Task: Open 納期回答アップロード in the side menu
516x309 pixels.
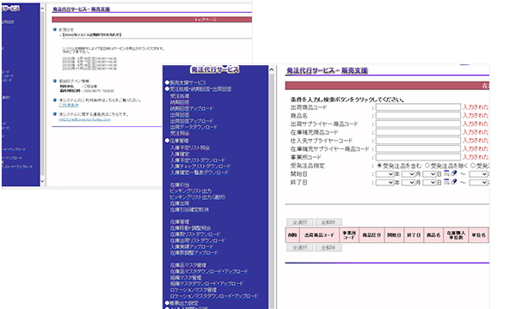Action: point(192,108)
